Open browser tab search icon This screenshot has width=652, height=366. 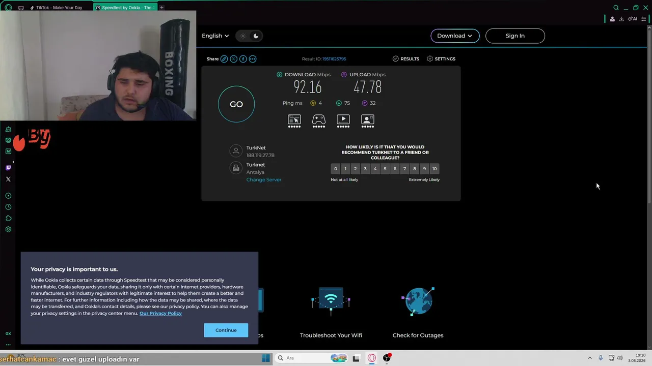[616, 8]
